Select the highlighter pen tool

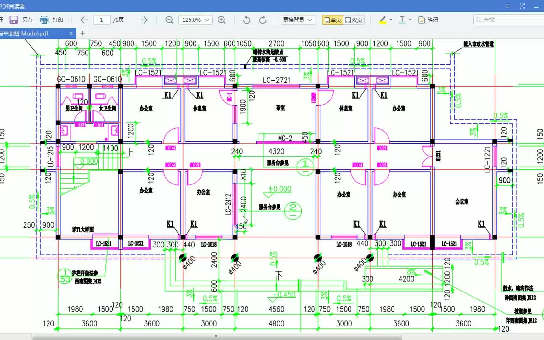(x=382, y=20)
